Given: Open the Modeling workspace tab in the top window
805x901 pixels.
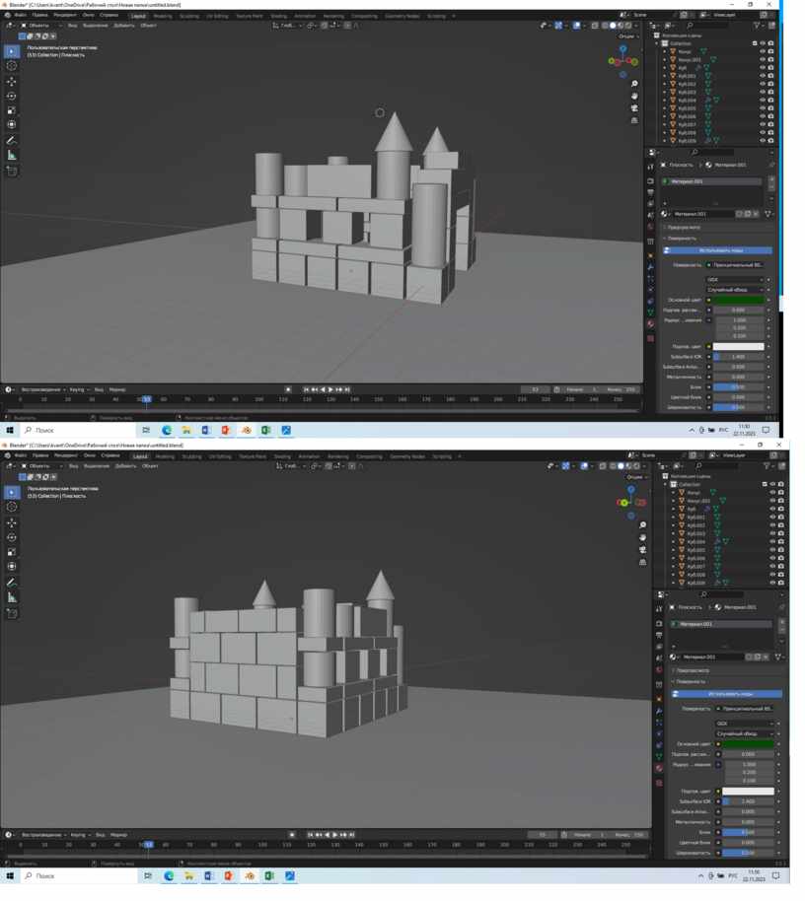Looking at the screenshot, I should [x=164, y=16].
